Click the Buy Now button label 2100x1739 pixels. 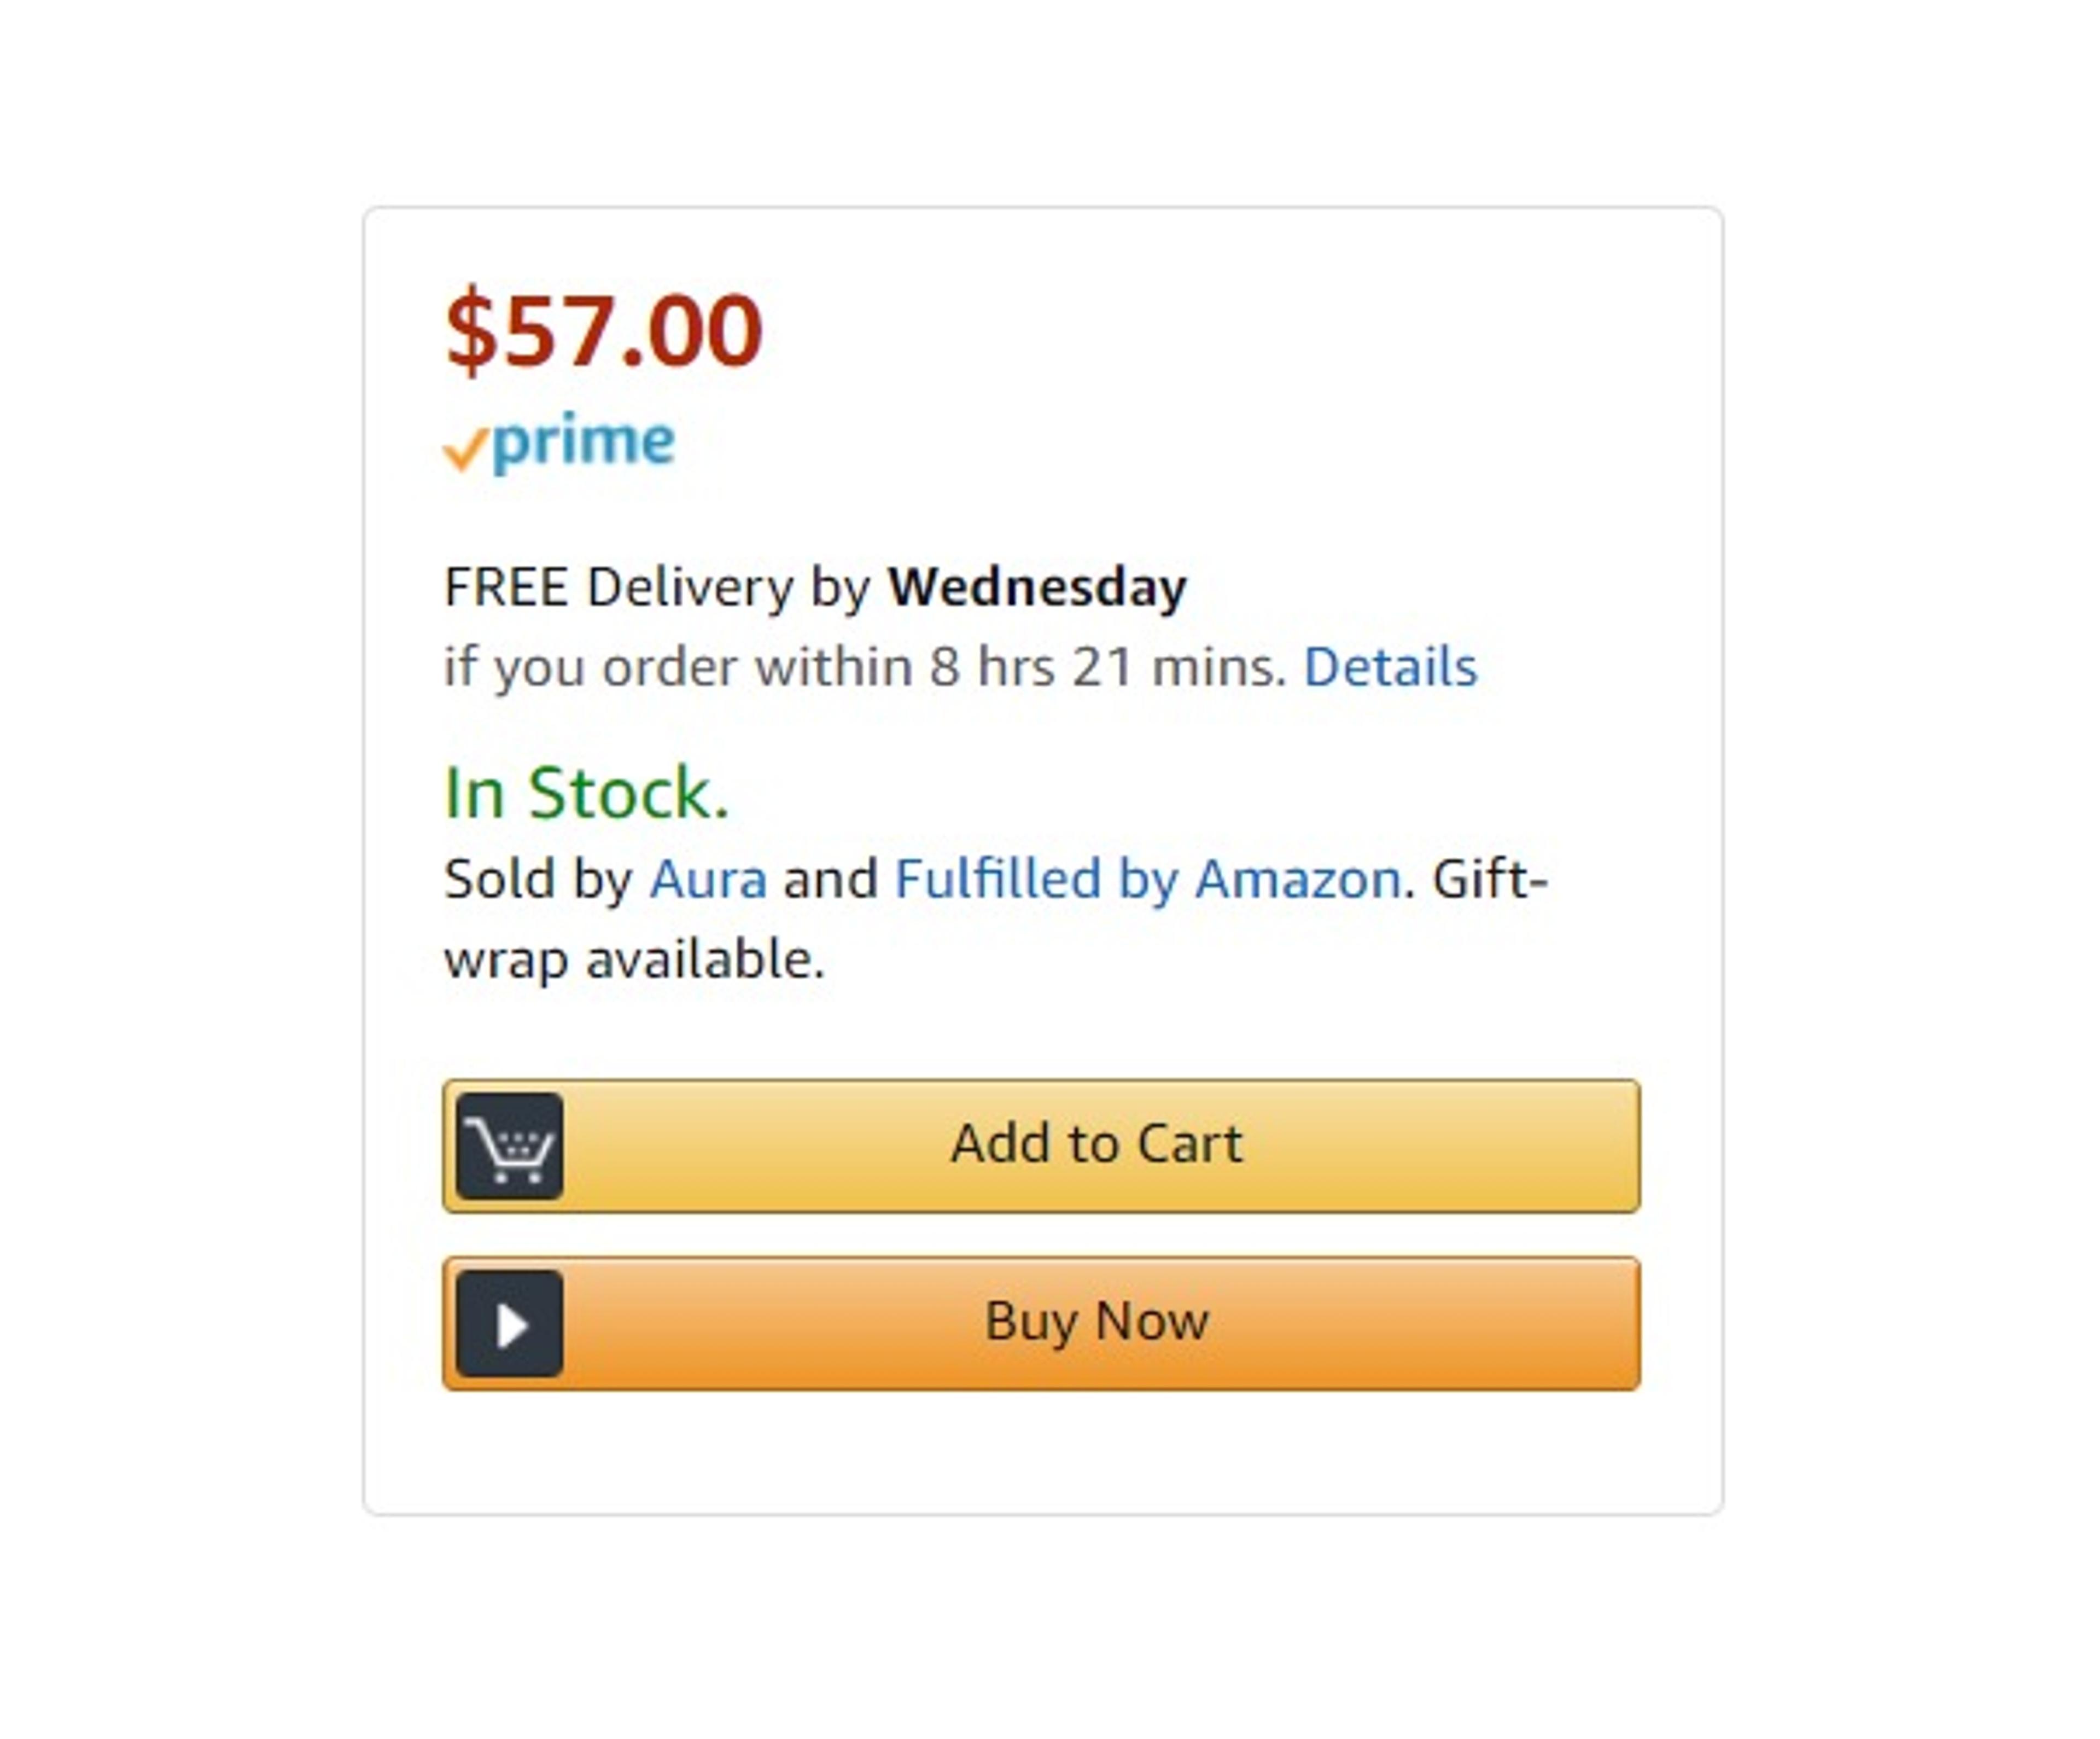1097,1321
